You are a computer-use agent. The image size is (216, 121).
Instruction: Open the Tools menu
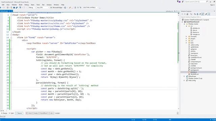(x=38, y=5)
